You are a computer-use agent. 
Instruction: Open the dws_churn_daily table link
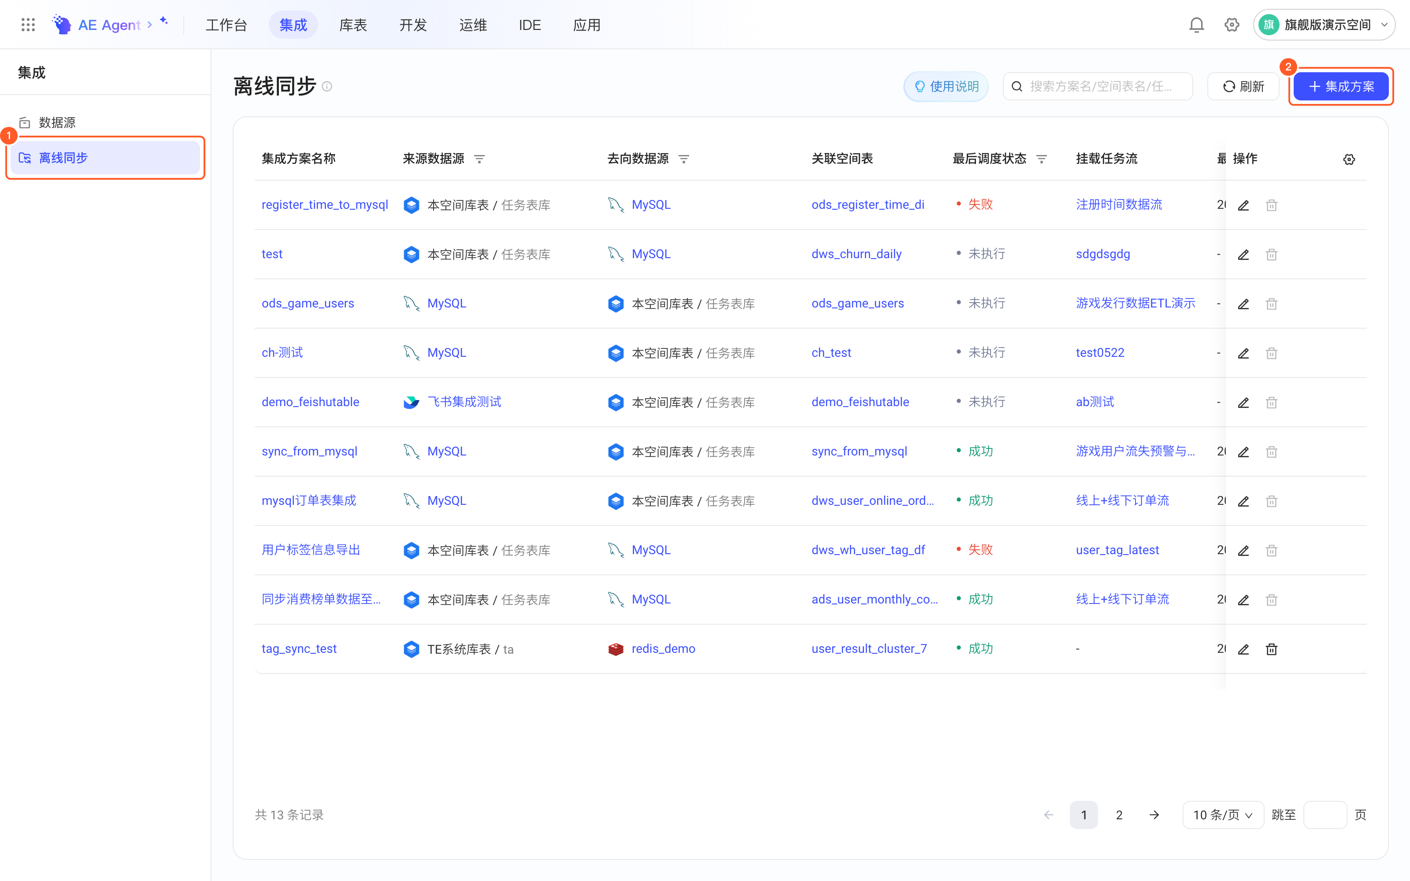pos(857,254)
